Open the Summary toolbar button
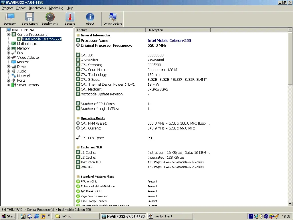The height and width of the screenshot is (220, 293). coord(10,19)
